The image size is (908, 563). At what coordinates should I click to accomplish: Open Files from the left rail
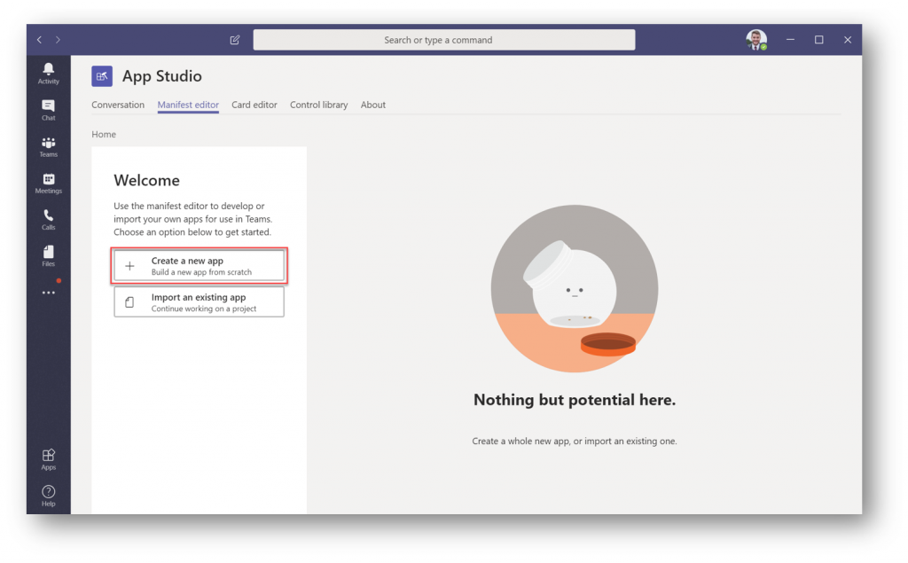49,256
